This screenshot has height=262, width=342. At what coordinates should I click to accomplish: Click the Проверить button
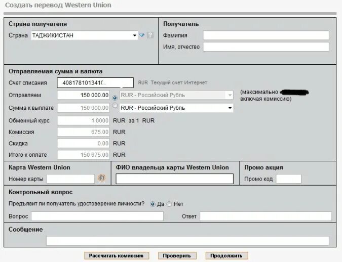[177, 256]
